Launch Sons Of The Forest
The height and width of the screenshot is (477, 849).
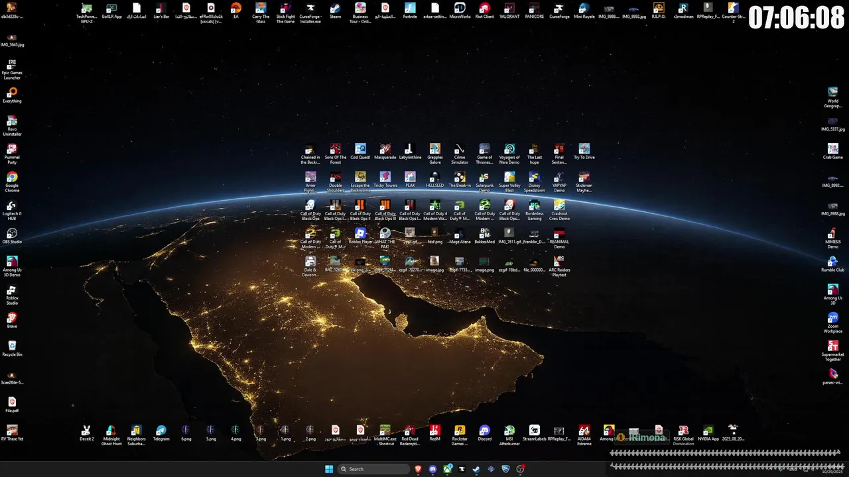(336, 154)
